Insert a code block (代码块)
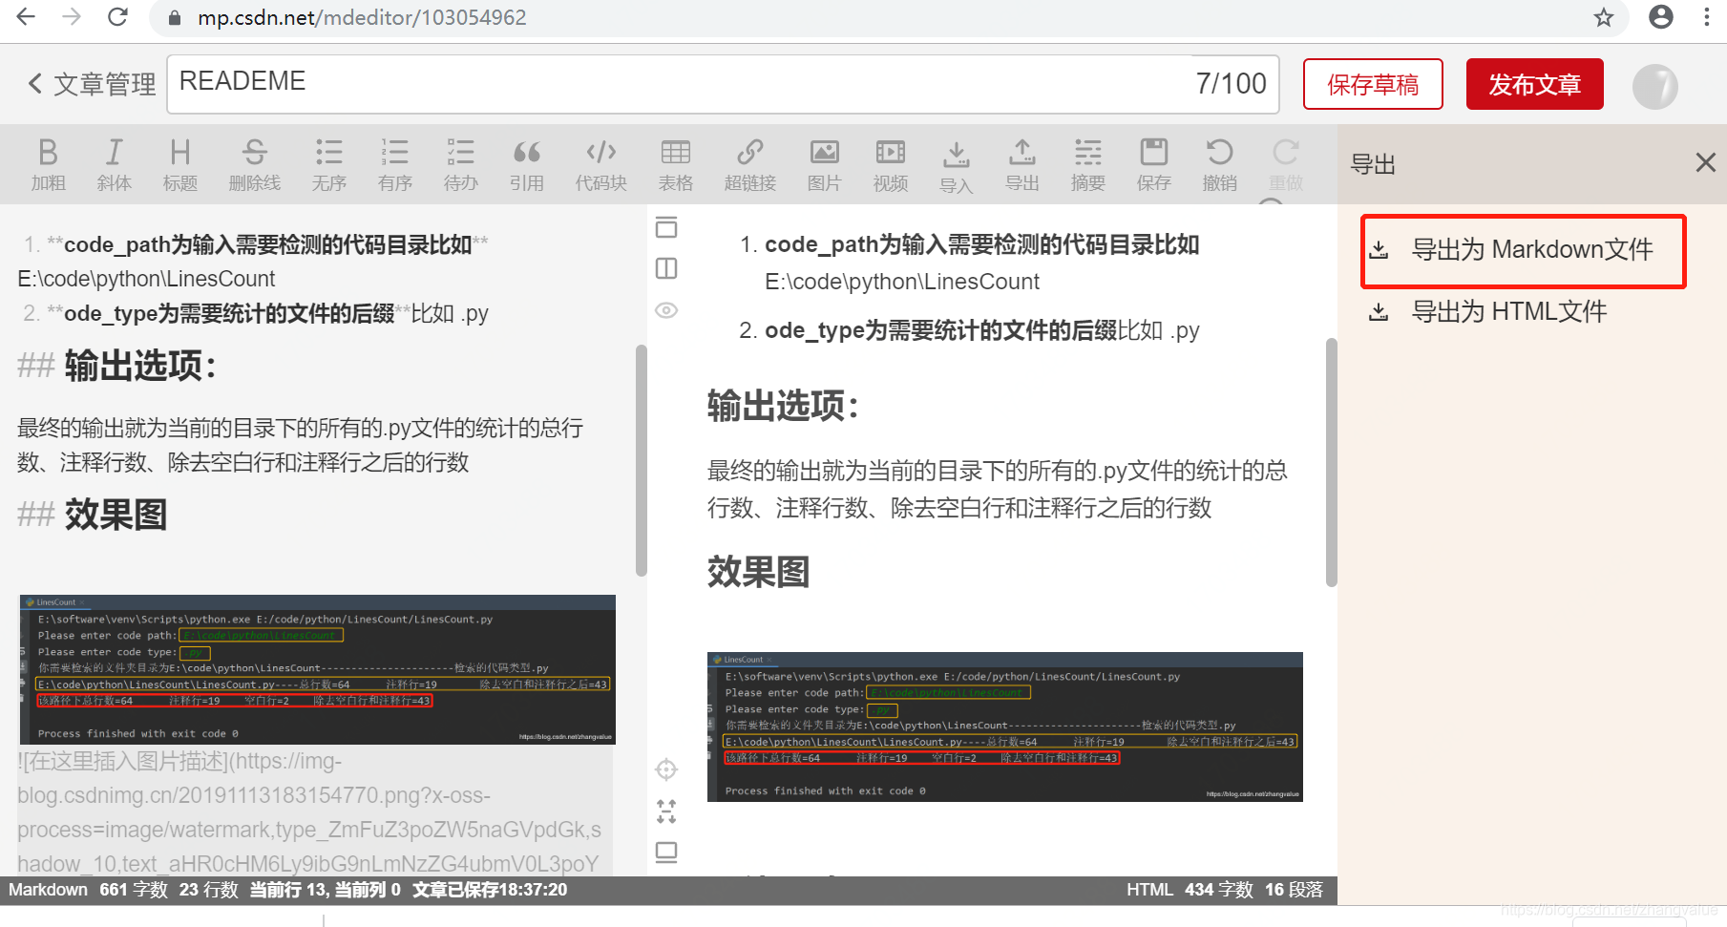The width and height of the screenshot is (1727, 927). 600,162
